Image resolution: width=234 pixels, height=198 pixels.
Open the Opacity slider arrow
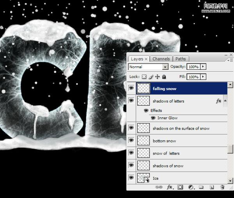click(x=203, y=67)
